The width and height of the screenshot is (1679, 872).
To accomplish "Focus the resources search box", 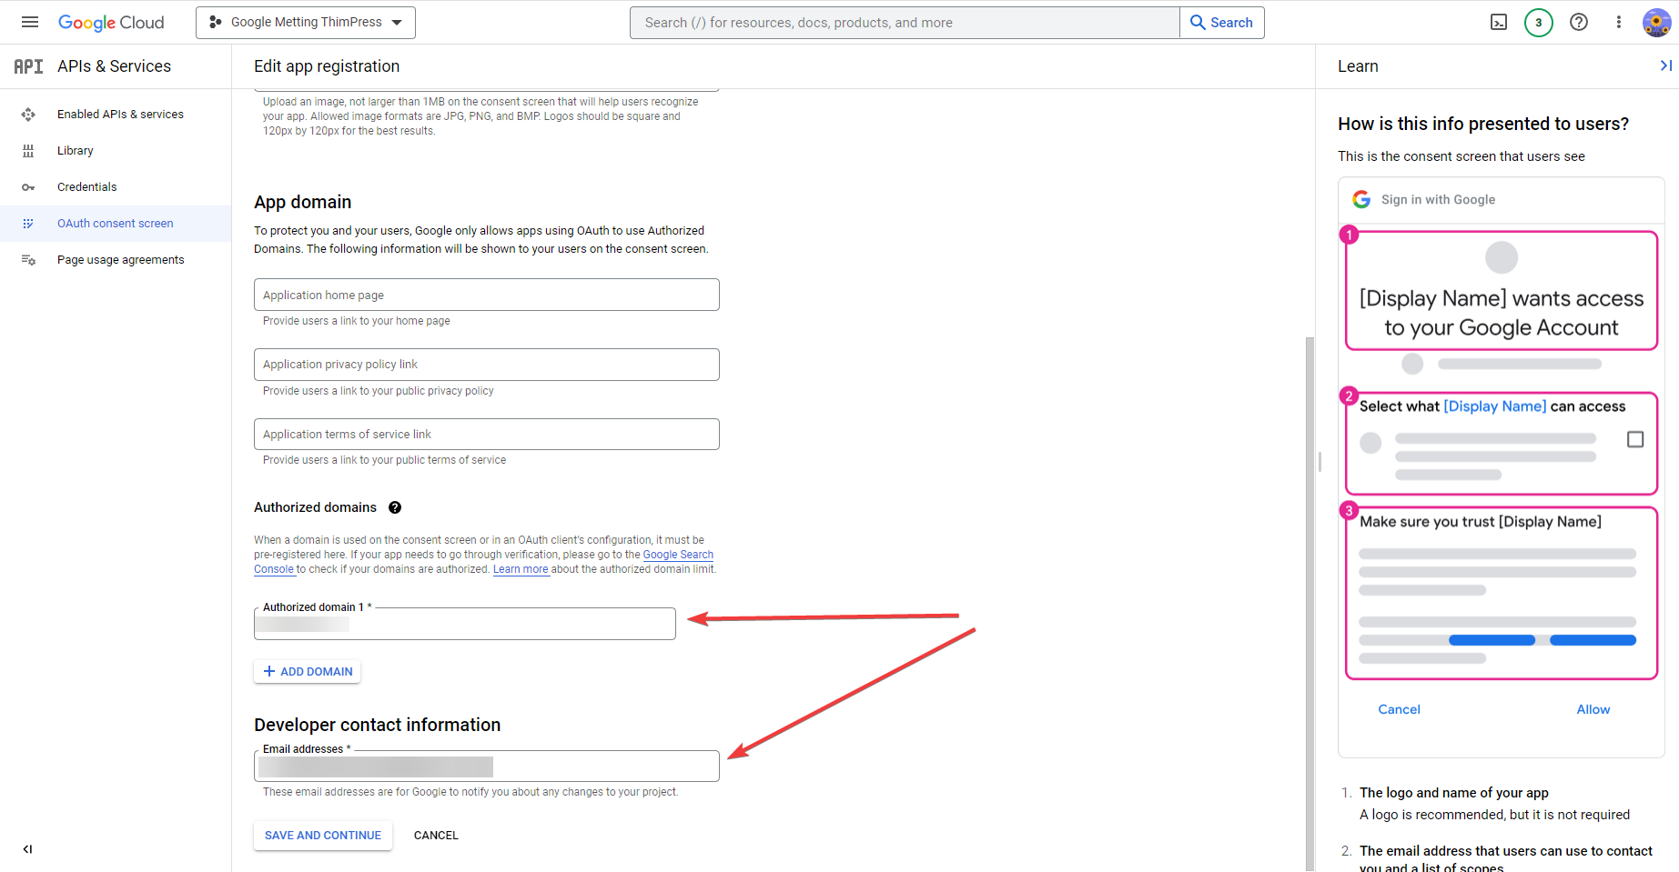I will coord(905,23).
